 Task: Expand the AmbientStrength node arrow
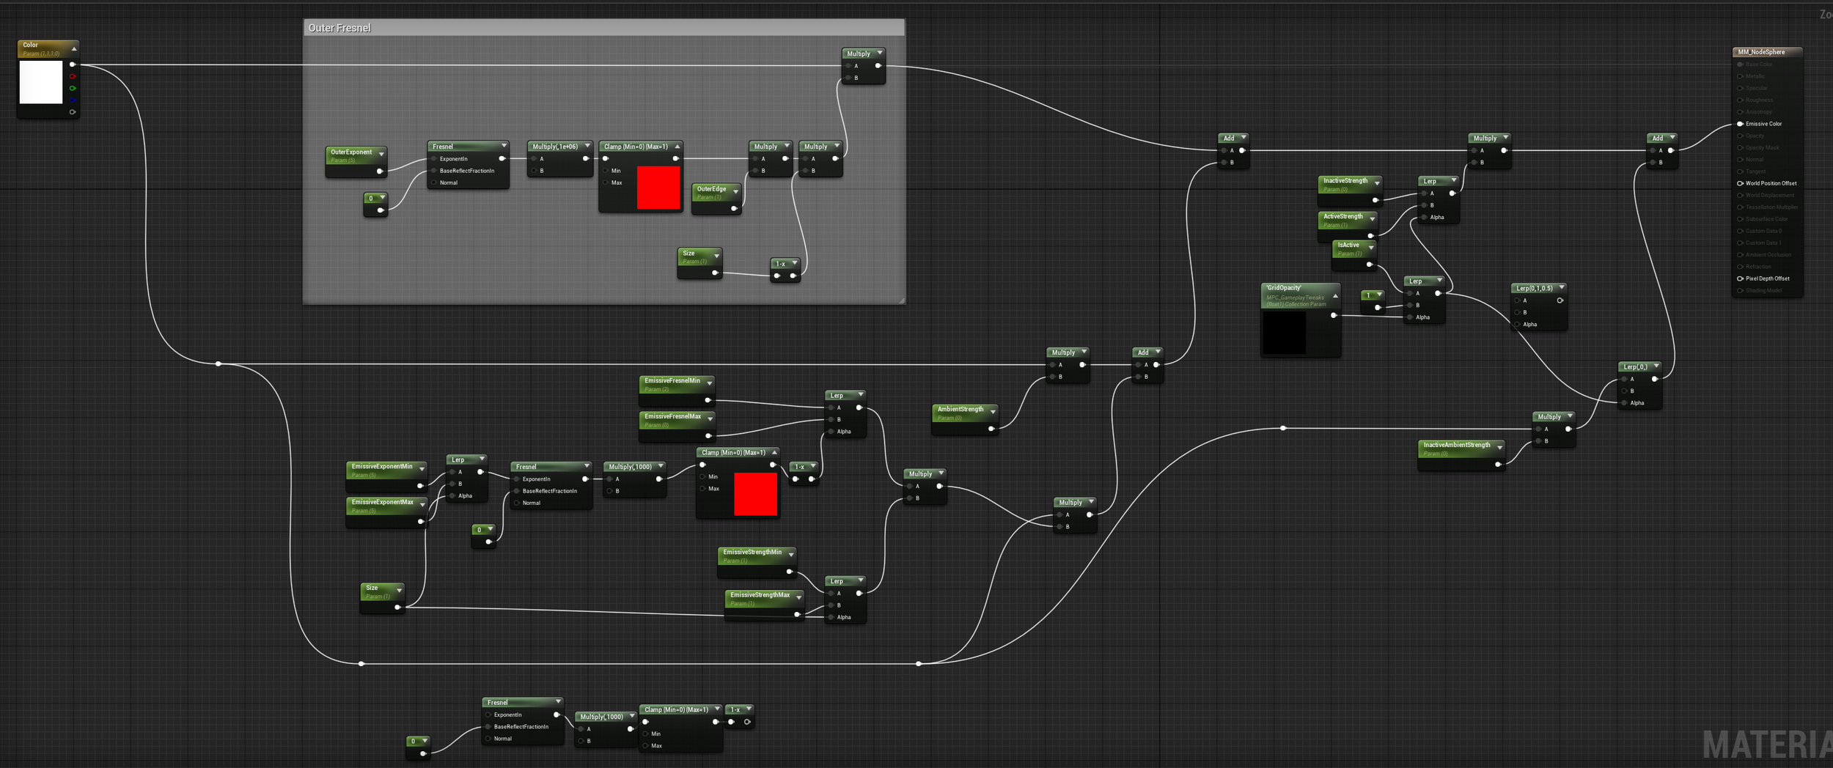pyautogui.click(x=993, y=412)
